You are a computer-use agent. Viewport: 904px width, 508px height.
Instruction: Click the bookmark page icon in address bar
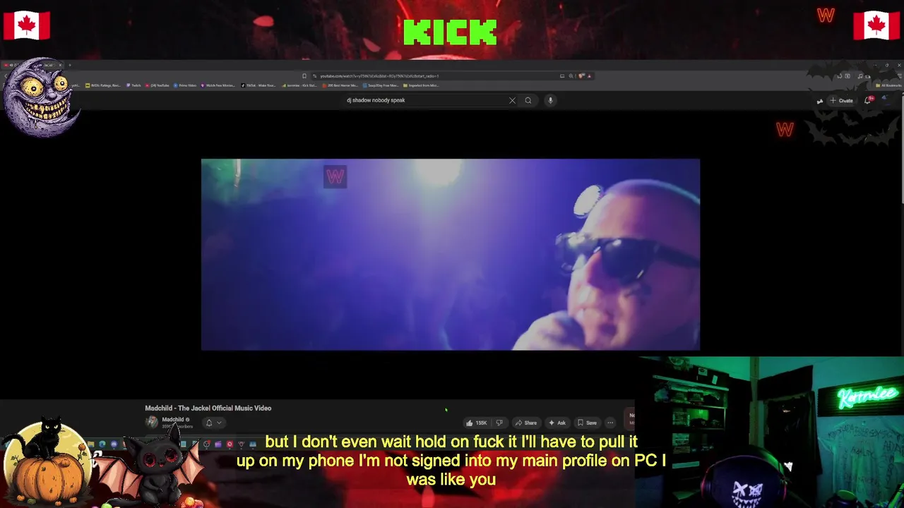coord(304,75)
